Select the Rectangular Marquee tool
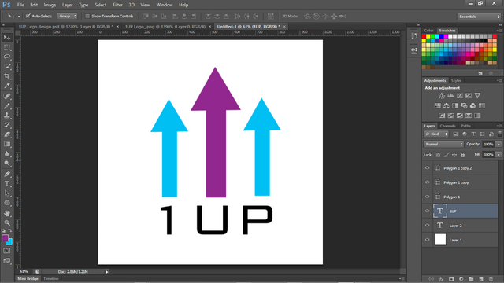Image resolution: width=504 pixels, height=283 pixels. tap(7, 47)
